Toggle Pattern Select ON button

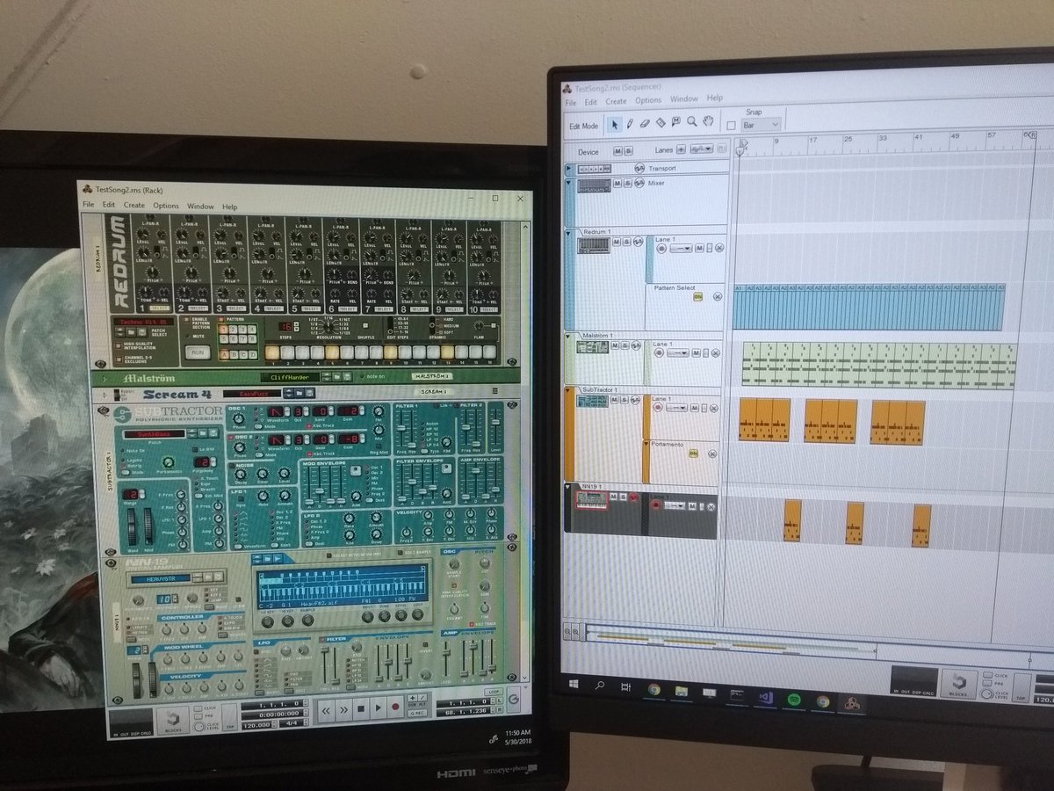click(x=697, y=297)
